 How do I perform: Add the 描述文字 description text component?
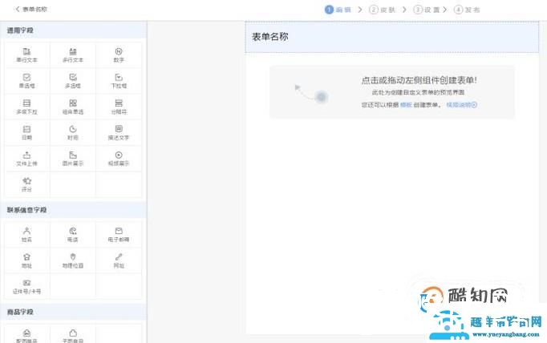[x=119, y=132]
